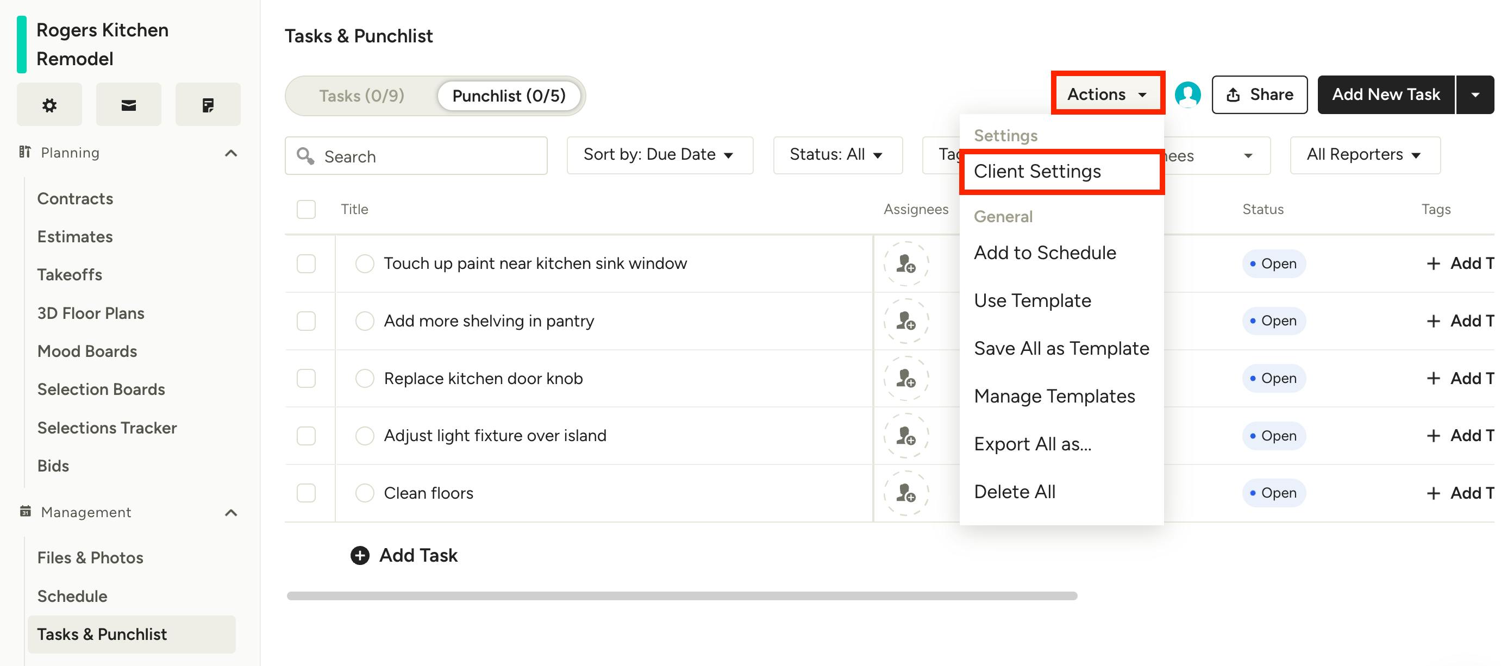1501x666 pixels.
Task: Click the Share button
Action: (1259, 95)
